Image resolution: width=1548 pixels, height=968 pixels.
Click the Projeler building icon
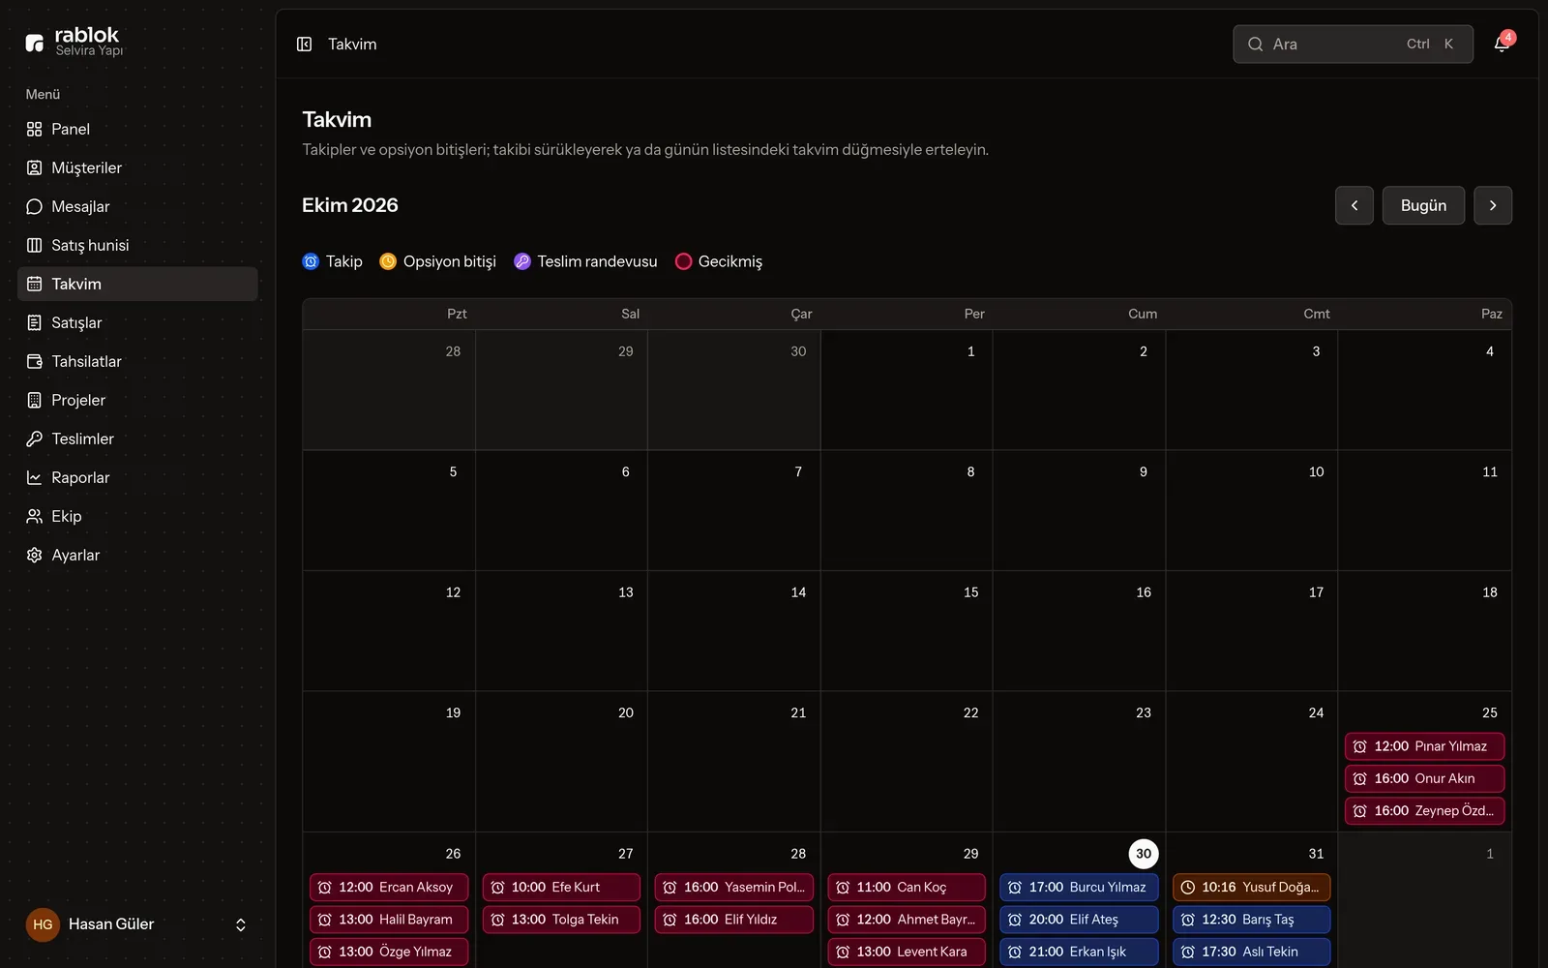(x=35, y=400)
